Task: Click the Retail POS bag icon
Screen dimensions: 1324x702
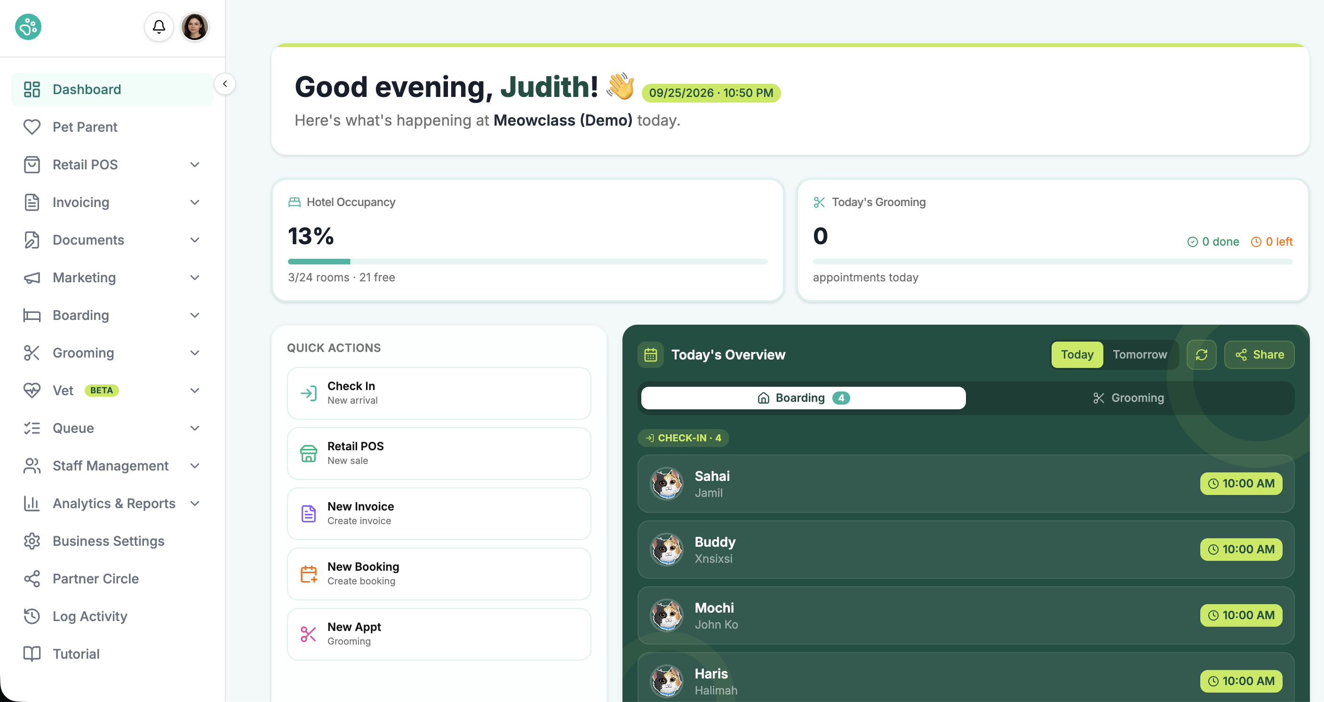Action: click(32, 165)
